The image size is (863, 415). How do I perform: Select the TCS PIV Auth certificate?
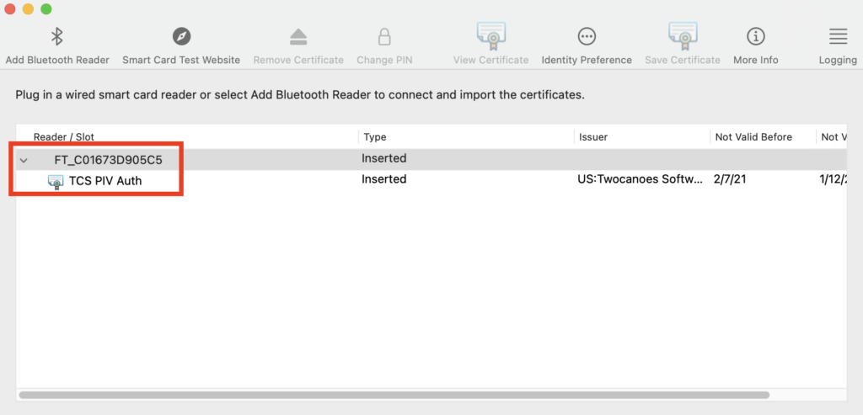coord(105,181)
